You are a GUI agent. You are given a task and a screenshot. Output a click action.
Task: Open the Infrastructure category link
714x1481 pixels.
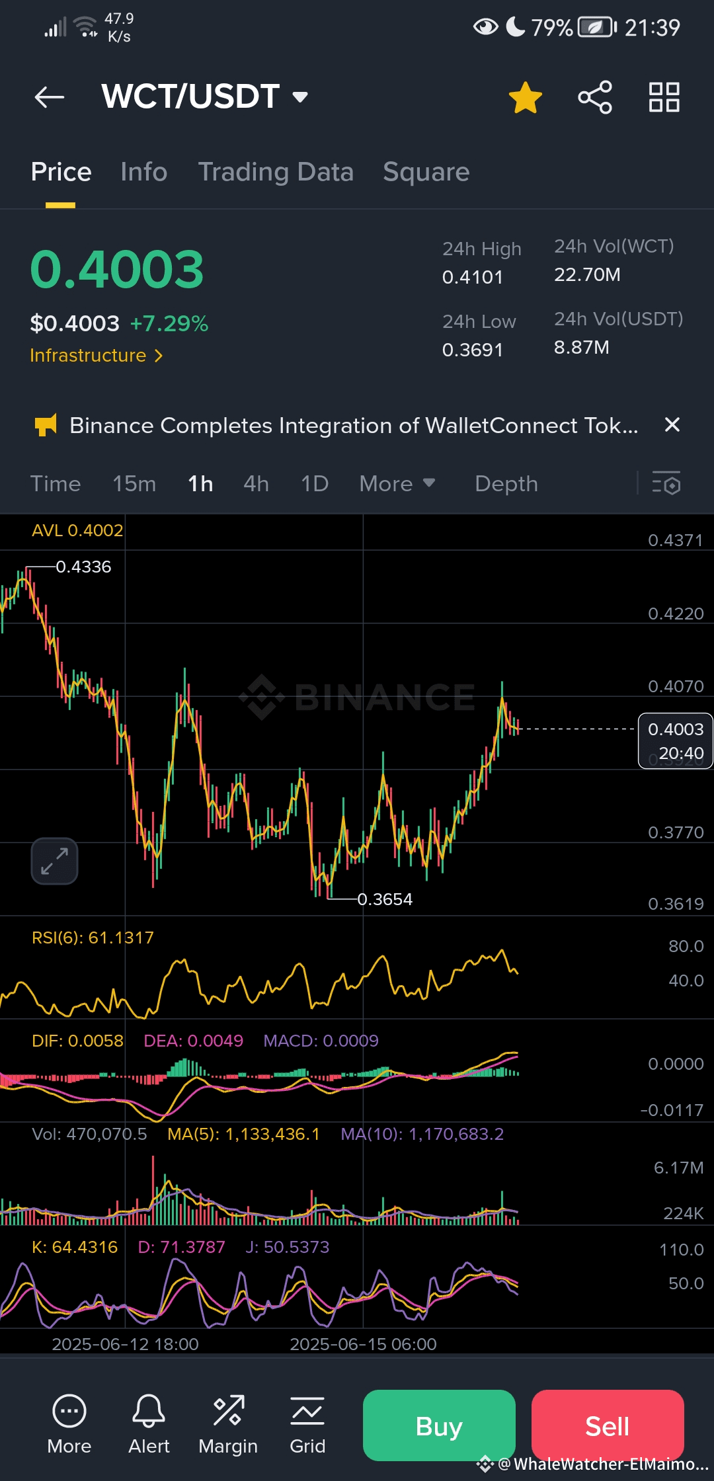[88, 356]
